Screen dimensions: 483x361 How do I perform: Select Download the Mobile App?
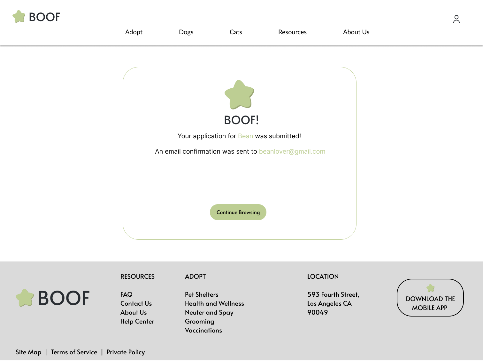coord(430,303)
